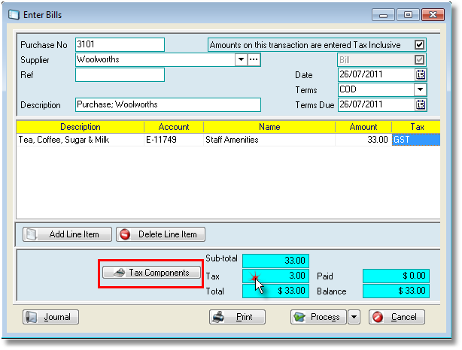Click the Balance value $ 33.00

pos(396,291)
